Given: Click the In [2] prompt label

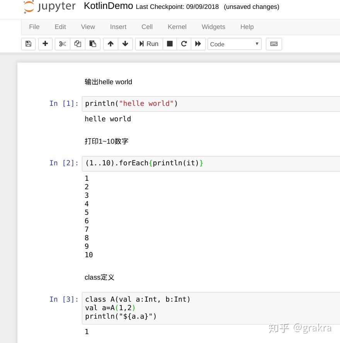Looking at the screenshot, I should pos(64,163).
